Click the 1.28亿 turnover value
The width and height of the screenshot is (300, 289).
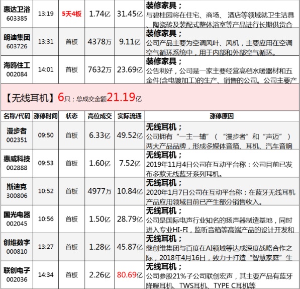(x=99, y=247)
